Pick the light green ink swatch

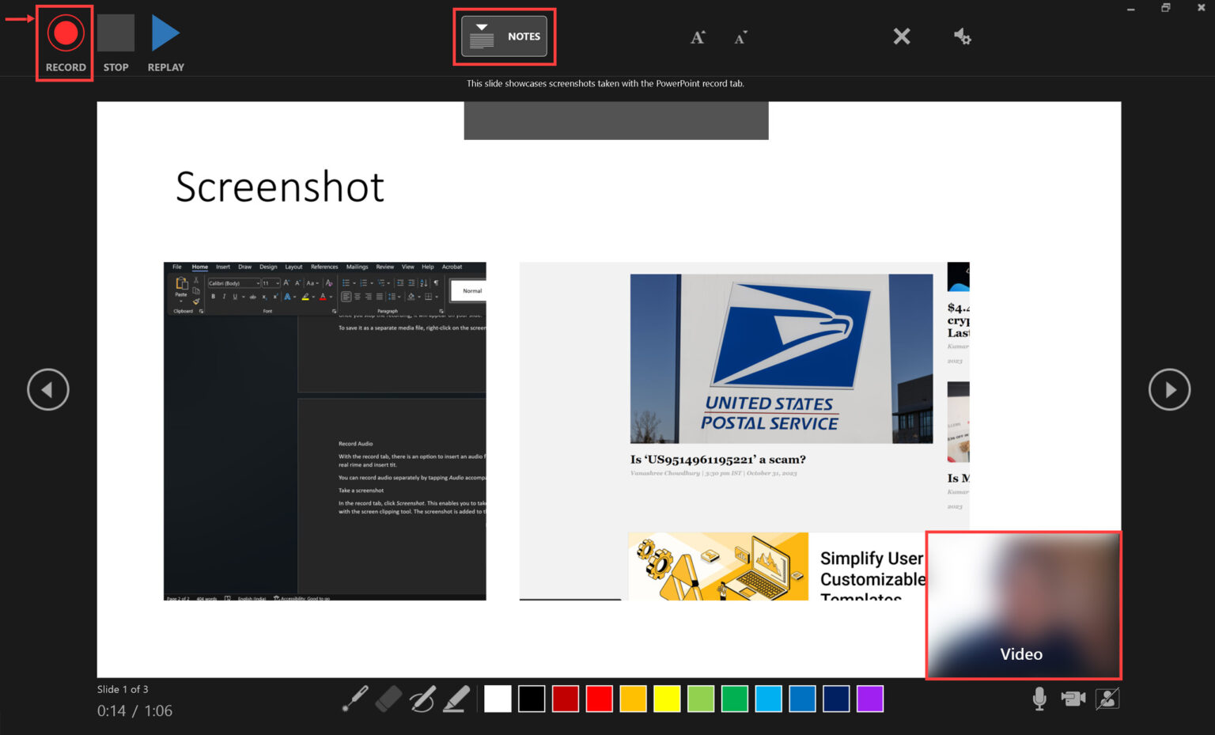tap(701, 699)
